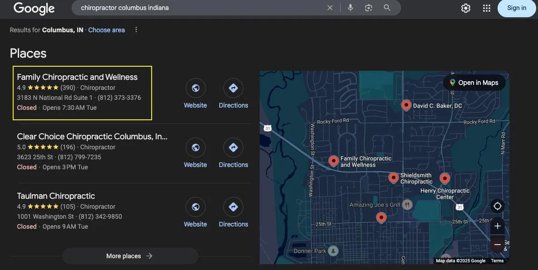Click the Places heading
Image resolution: width=538 pixels, height=270 pixels.
28,53
